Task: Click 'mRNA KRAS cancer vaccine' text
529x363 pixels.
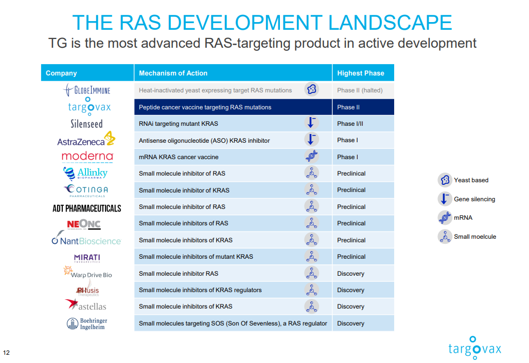Action: pyautogui.click(x=179, y=157)
